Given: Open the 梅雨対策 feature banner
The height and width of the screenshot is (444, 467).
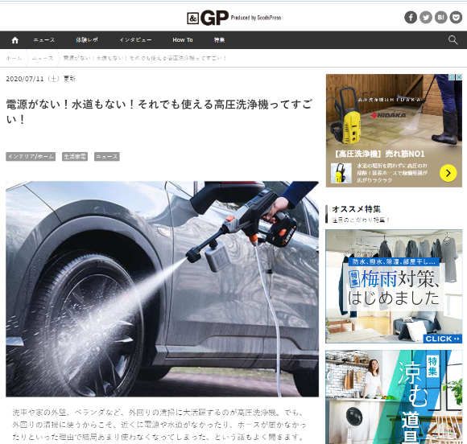Looking at the screenshot, I should click(394, 286).
